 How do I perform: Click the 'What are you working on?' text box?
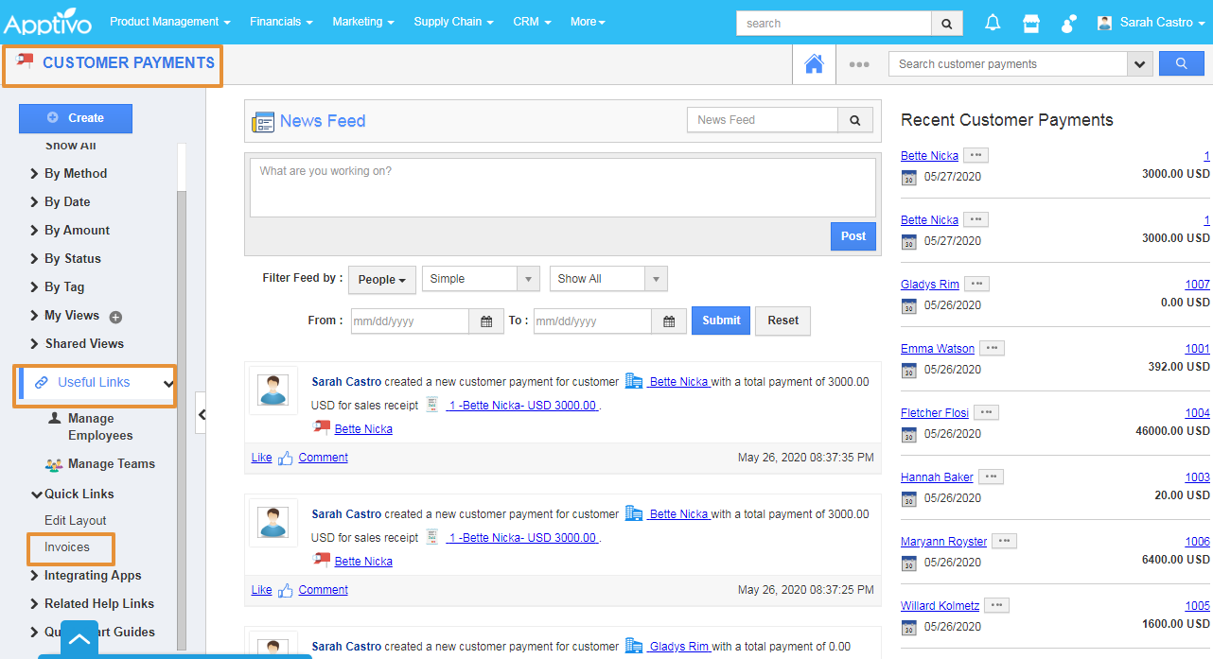(x=562, y=187)
